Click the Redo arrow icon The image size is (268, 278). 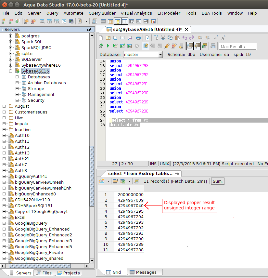[x=192, y=38]
